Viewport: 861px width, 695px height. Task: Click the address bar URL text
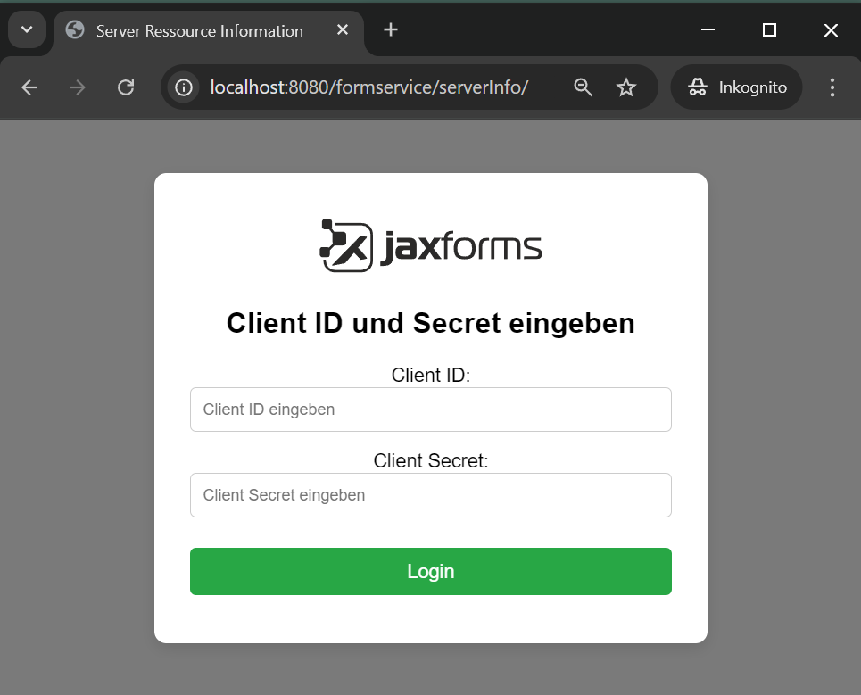[369, 87]
